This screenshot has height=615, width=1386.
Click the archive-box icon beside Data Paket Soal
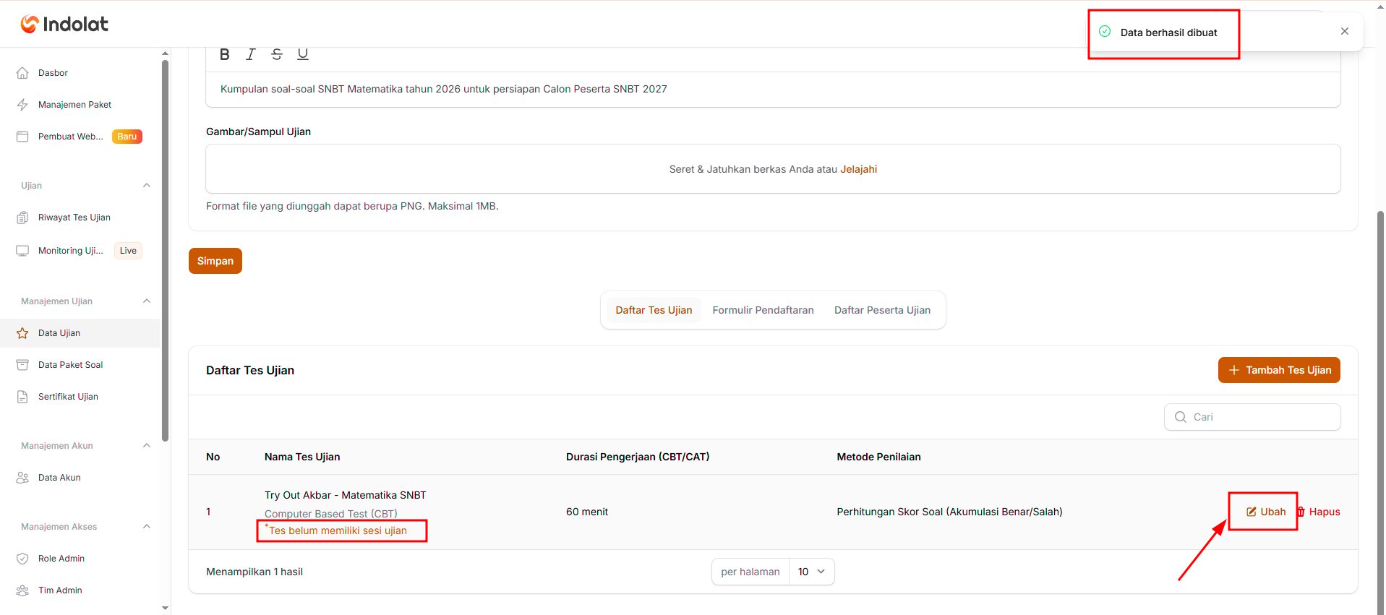point(22,365)
